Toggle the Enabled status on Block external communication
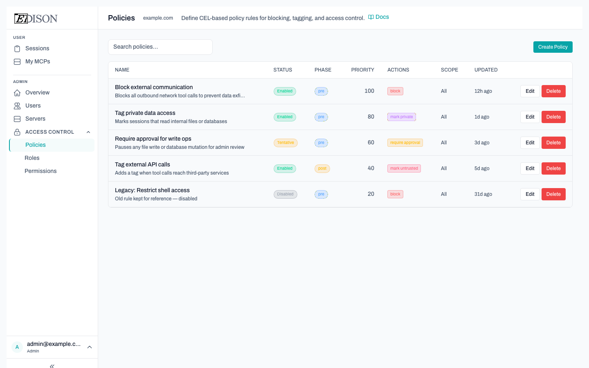 coord(285,91)
